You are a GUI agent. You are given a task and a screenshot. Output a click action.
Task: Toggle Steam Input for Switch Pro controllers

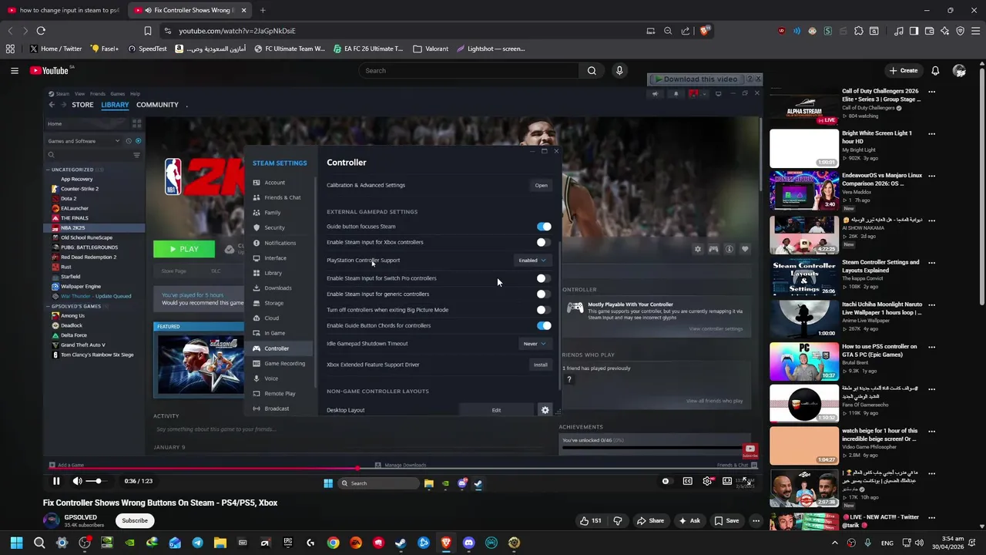[x=544, y=278]
